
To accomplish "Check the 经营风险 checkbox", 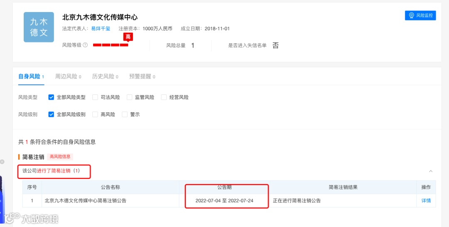I will click(x=164, y=97).
